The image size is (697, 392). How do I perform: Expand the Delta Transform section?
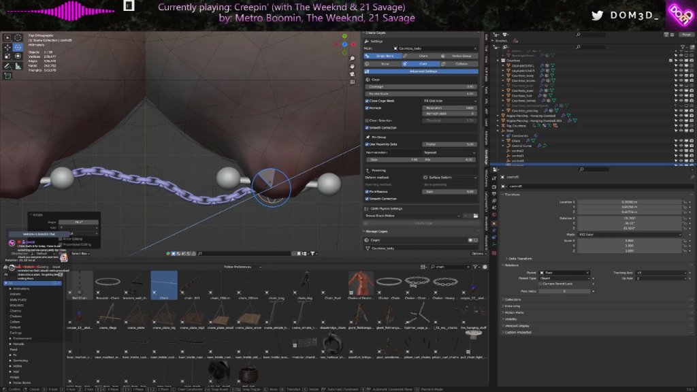pyautogui.click(x=519, y=259)
